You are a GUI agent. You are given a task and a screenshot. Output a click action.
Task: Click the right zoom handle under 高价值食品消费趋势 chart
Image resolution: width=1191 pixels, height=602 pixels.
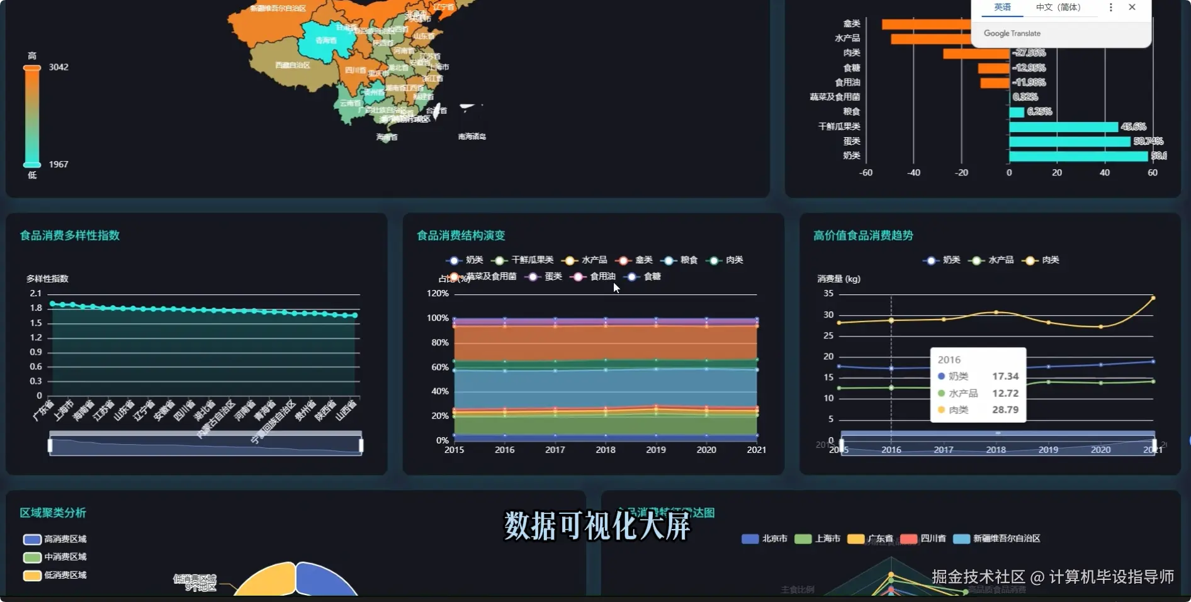1154,445
